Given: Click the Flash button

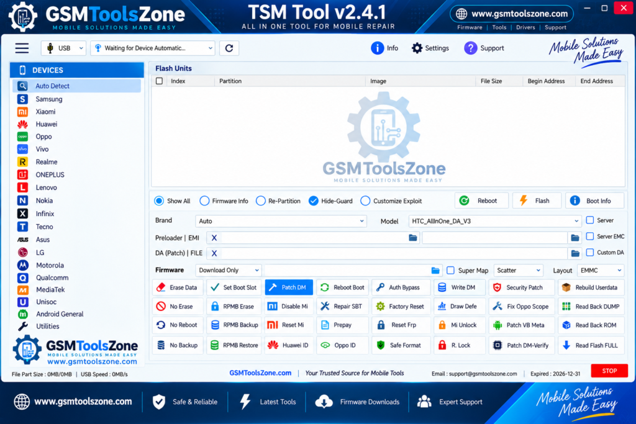Looking at the screenshot, I should coord(537,201).
